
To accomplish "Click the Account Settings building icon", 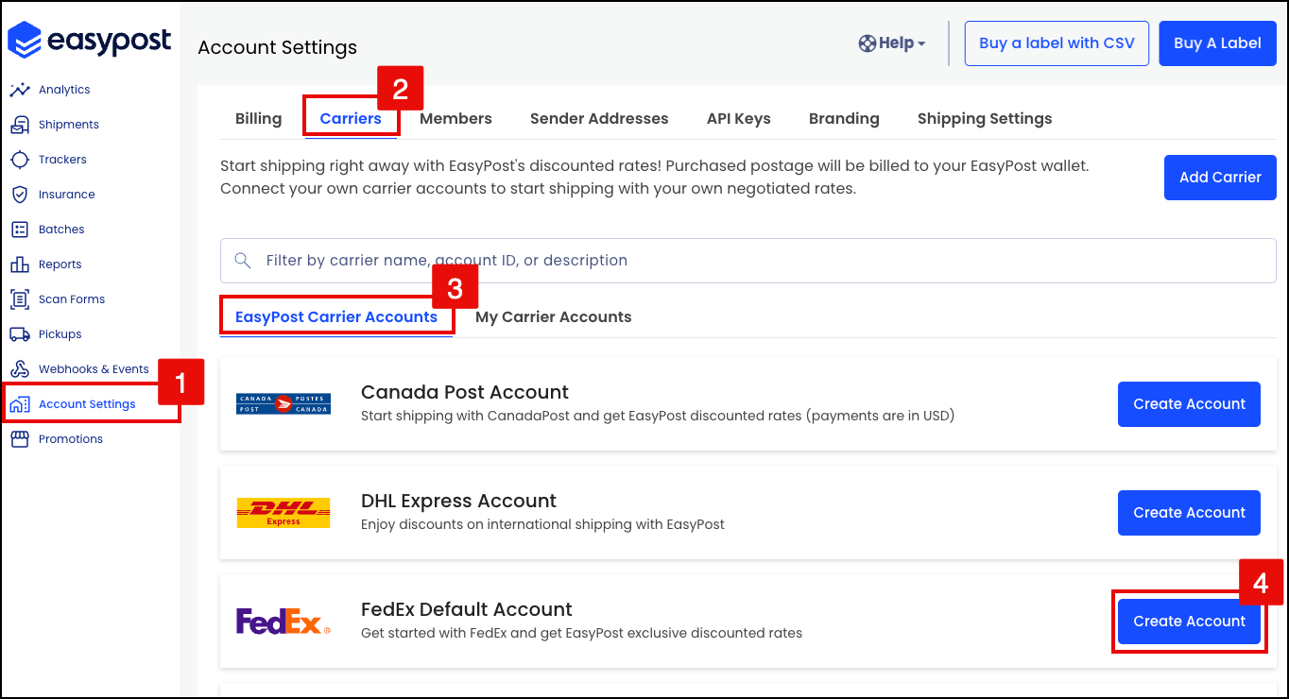I will 20,404.
